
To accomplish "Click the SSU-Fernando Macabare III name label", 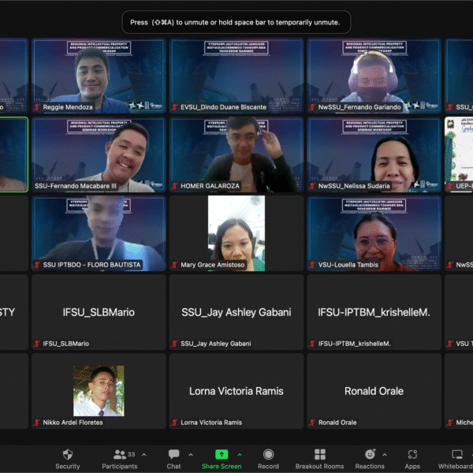I will click(76, 186).
